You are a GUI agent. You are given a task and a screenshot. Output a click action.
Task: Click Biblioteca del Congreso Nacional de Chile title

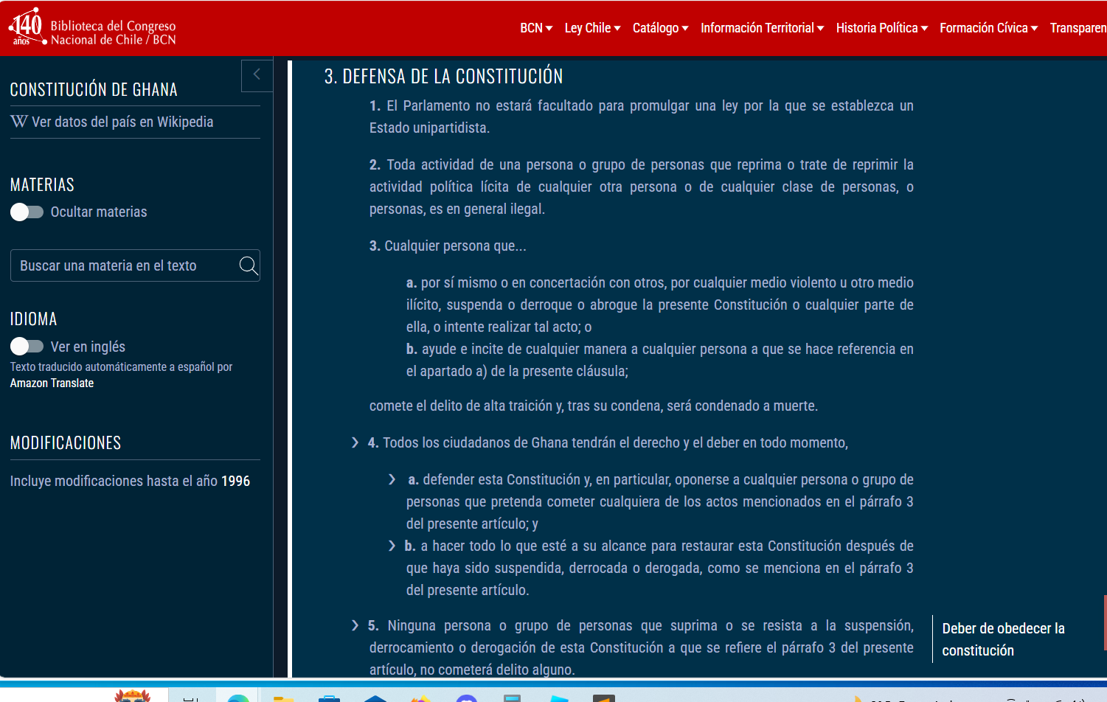[x=113, y=33]
